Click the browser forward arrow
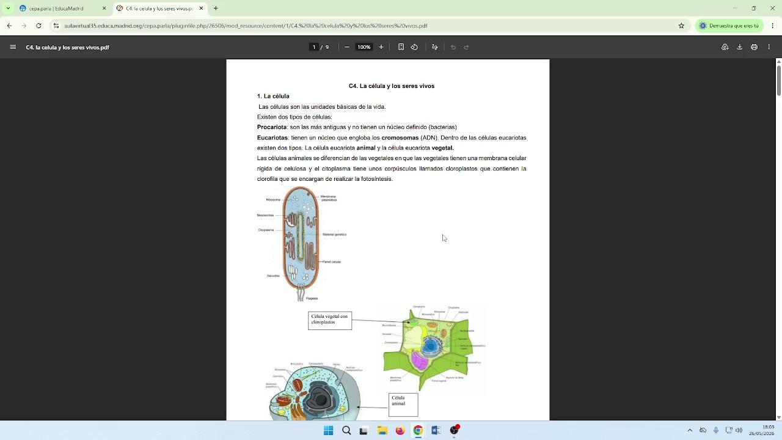This screenshot has height=440, width=782. point(24,26)
